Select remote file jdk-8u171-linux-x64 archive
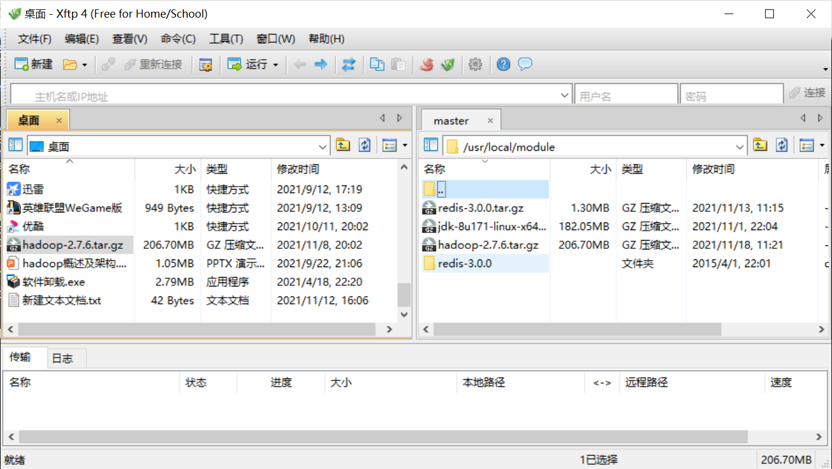 [x=492, y=227]
